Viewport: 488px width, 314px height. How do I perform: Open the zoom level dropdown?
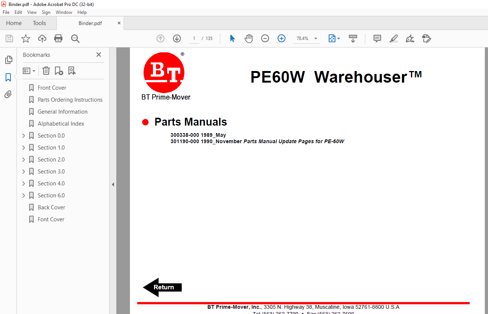point(316,39)
